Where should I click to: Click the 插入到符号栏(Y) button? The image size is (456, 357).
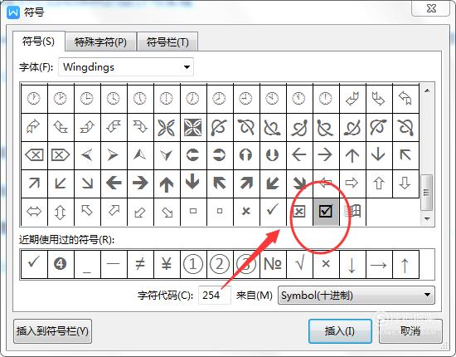click(x=52, y=331)
